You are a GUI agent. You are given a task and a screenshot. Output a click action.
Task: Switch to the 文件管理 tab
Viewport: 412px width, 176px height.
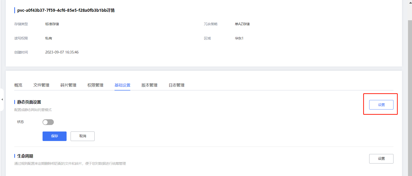pyautogui.click(x=41, y=85)
